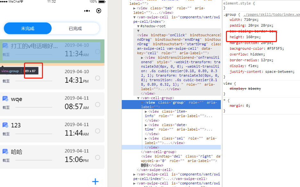300x187 pixels.
Task: Open the mini program three-dots menu
Action: [x=87, y=11]
